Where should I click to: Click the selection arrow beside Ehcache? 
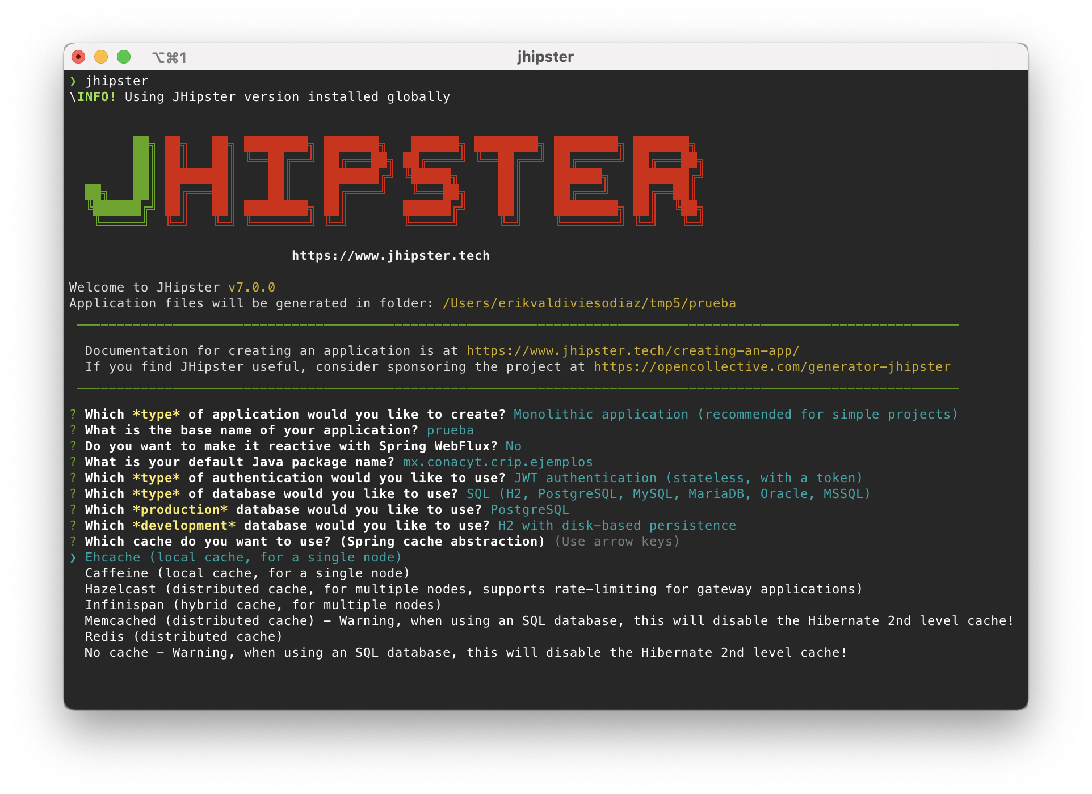click(73, 558)
